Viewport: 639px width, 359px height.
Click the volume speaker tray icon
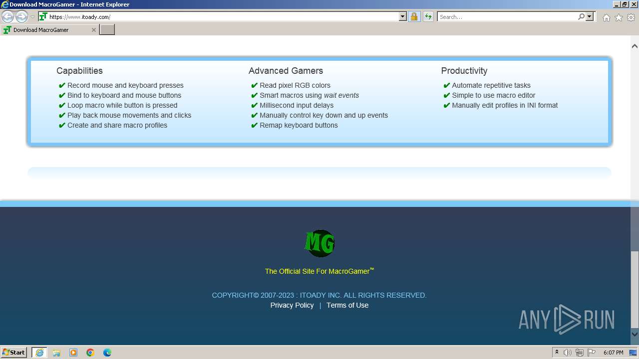(x=568, y=353)
